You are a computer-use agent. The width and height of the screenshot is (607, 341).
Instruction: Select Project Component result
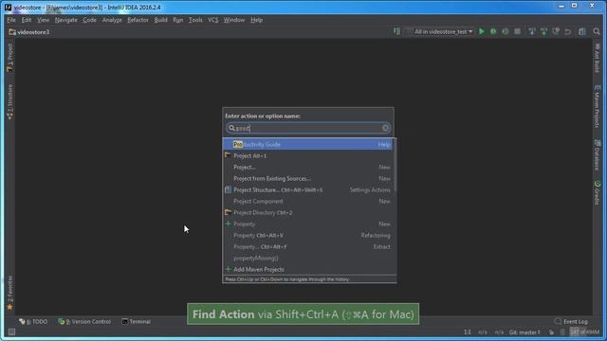(308, 201)
